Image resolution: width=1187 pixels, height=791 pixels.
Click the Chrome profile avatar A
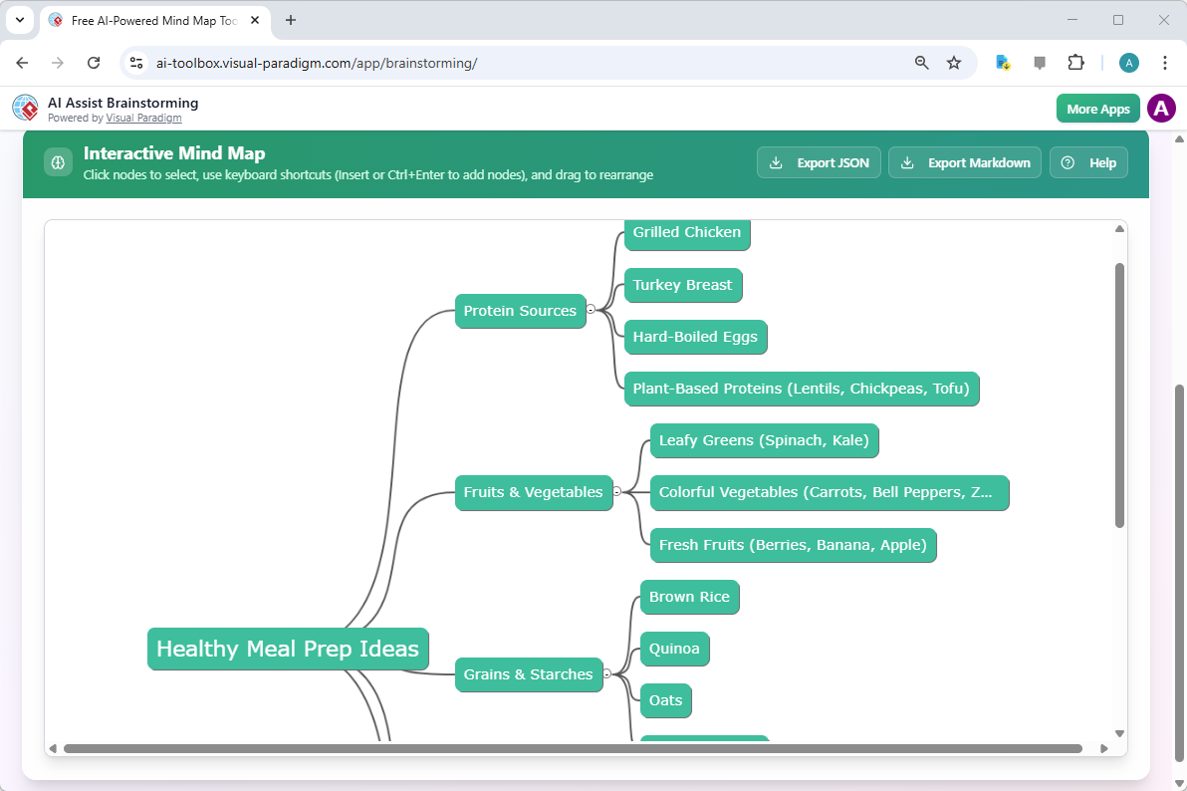pos(1128,62)
